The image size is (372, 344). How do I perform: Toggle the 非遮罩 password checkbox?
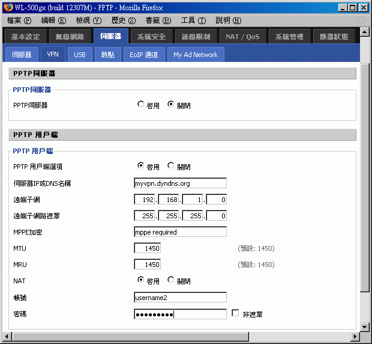235,313
